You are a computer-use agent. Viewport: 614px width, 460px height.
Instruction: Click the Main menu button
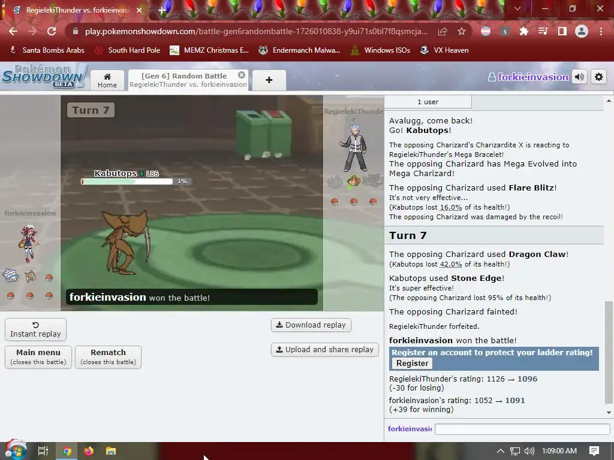38,357
